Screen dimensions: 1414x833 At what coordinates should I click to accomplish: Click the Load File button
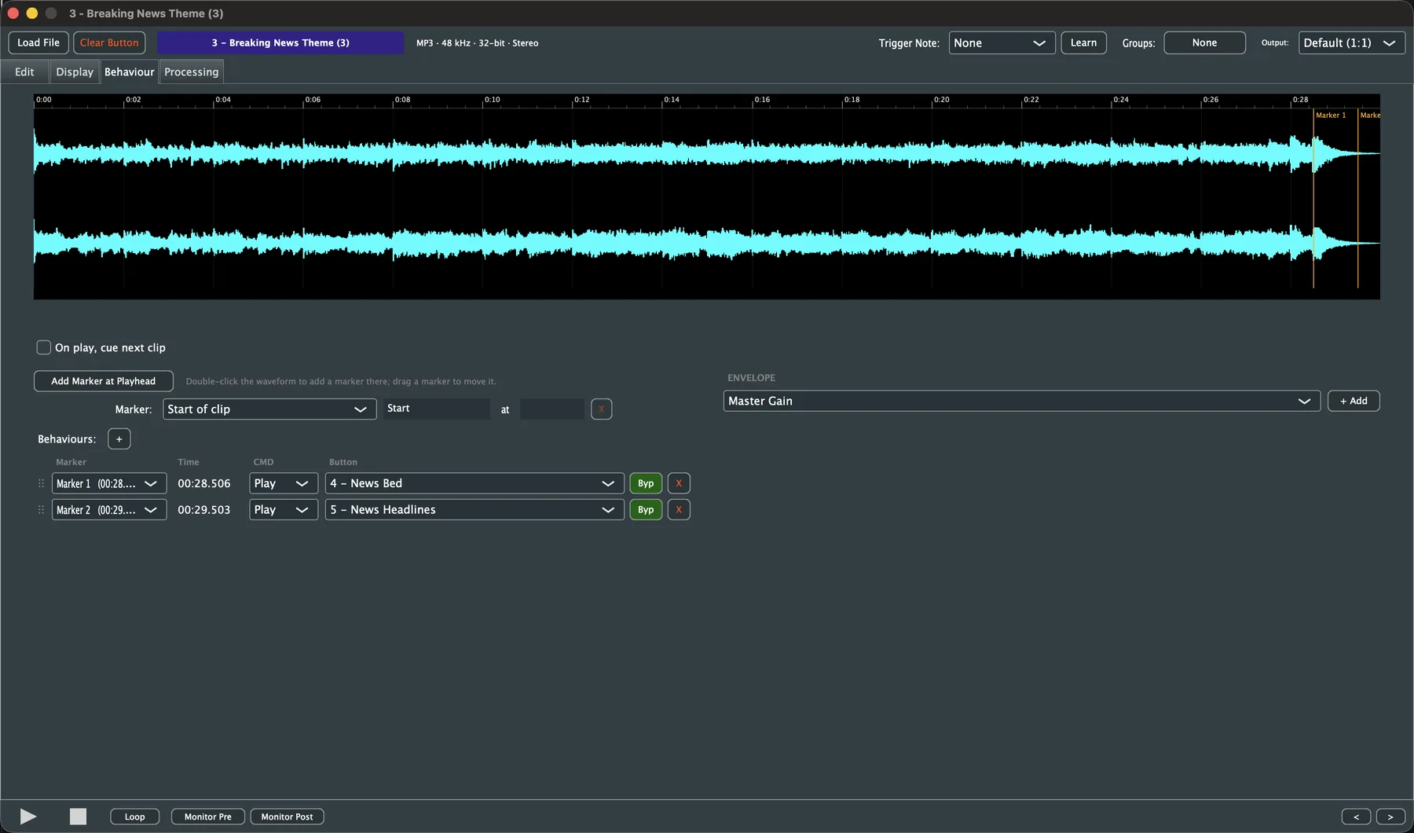(x=38, y=43)
